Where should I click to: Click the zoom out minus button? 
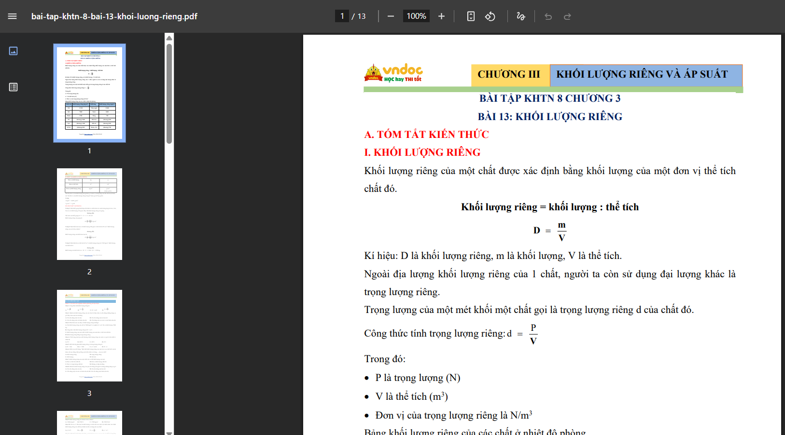(391, 16)
